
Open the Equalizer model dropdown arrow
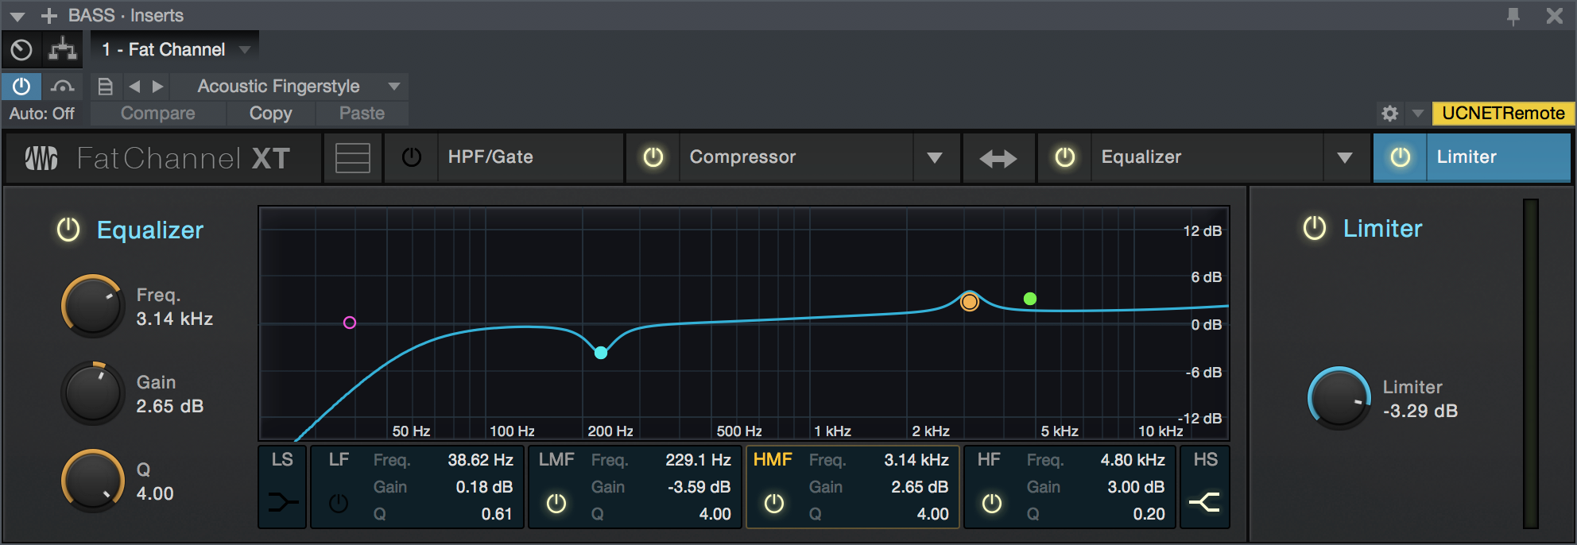point(1345,158)
